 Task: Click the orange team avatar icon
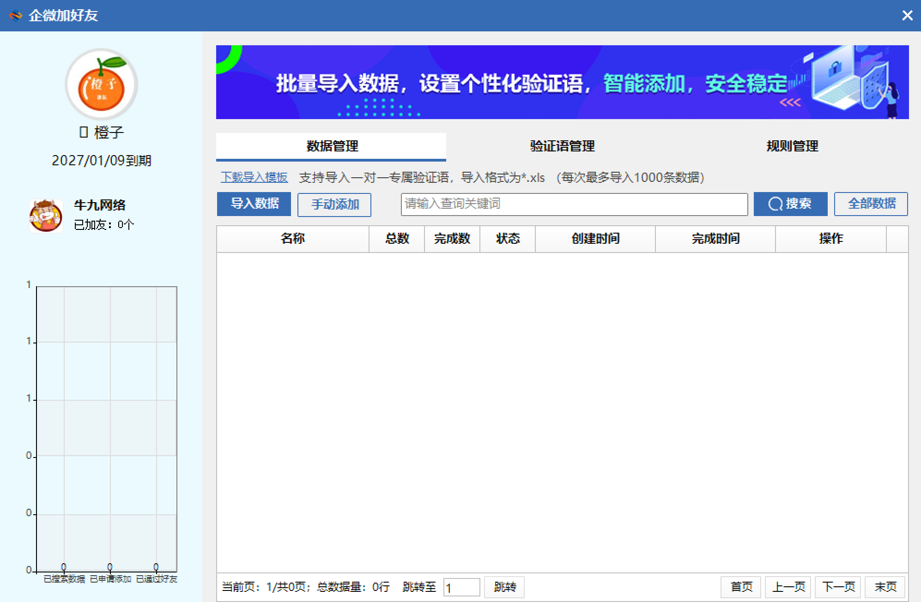[101, 85]
